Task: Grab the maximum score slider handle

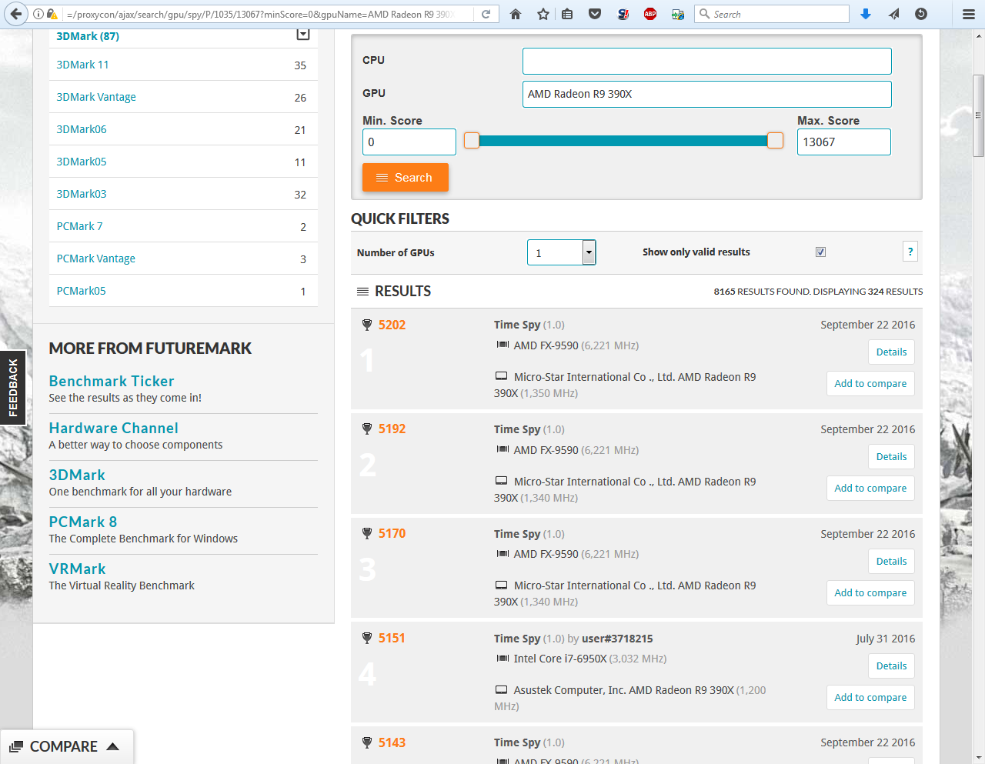Action: point(775,141)
